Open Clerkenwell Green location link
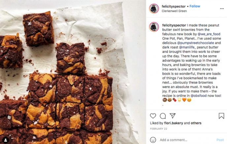227x144 pixels. point(174,11)
